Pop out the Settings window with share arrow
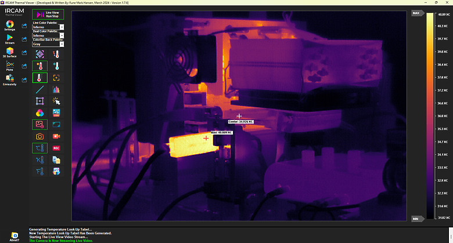 click(x=24, y=26)
